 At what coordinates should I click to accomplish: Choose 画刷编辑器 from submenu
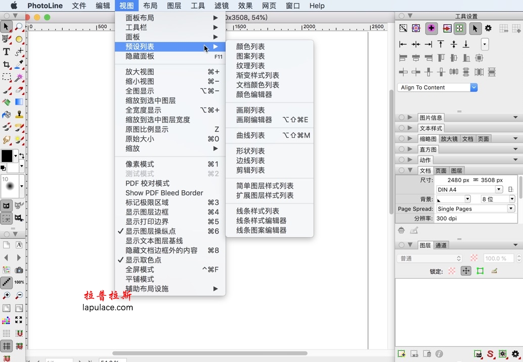click(x=270, y=120)
